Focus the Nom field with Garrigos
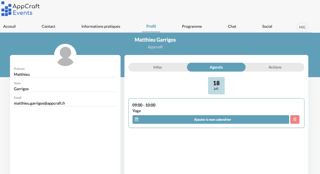 (x=65, y=89)
